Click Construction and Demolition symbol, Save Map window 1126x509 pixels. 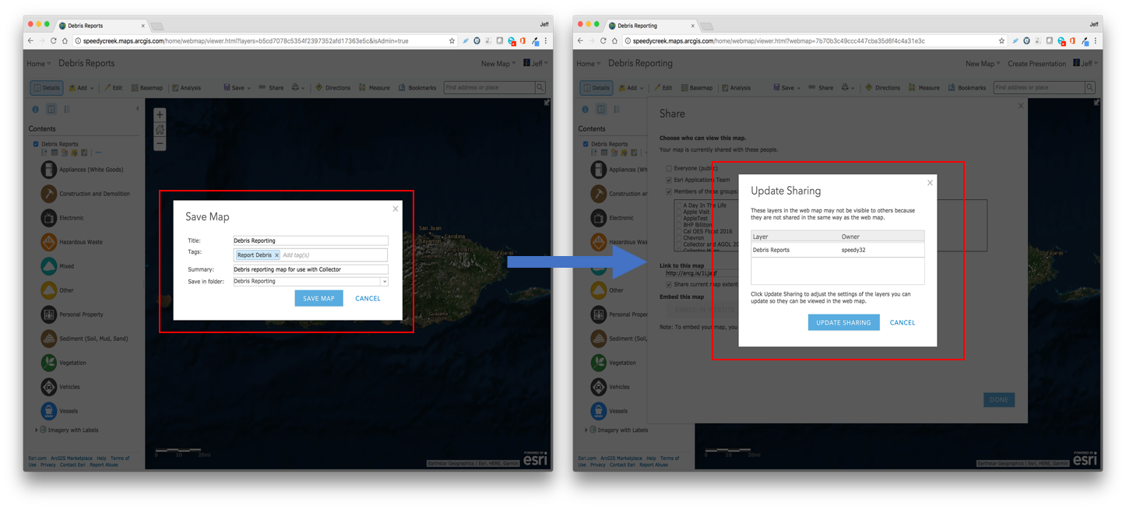49,193
